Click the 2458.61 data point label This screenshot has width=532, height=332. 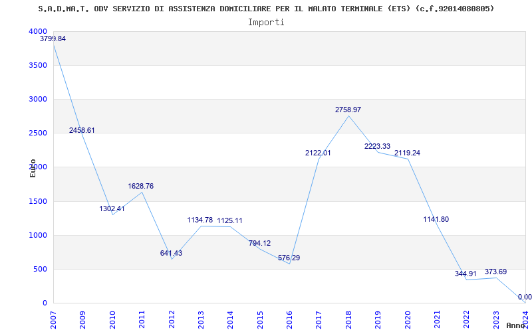tap(82, 130)
